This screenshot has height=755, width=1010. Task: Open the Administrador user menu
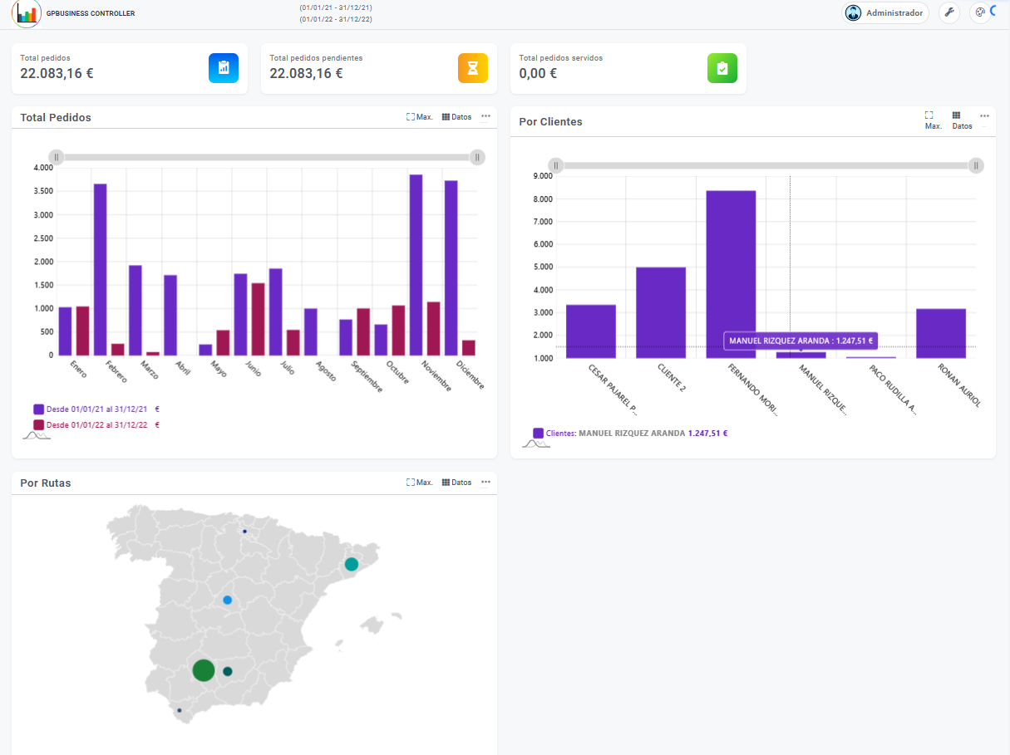[885, 13]
